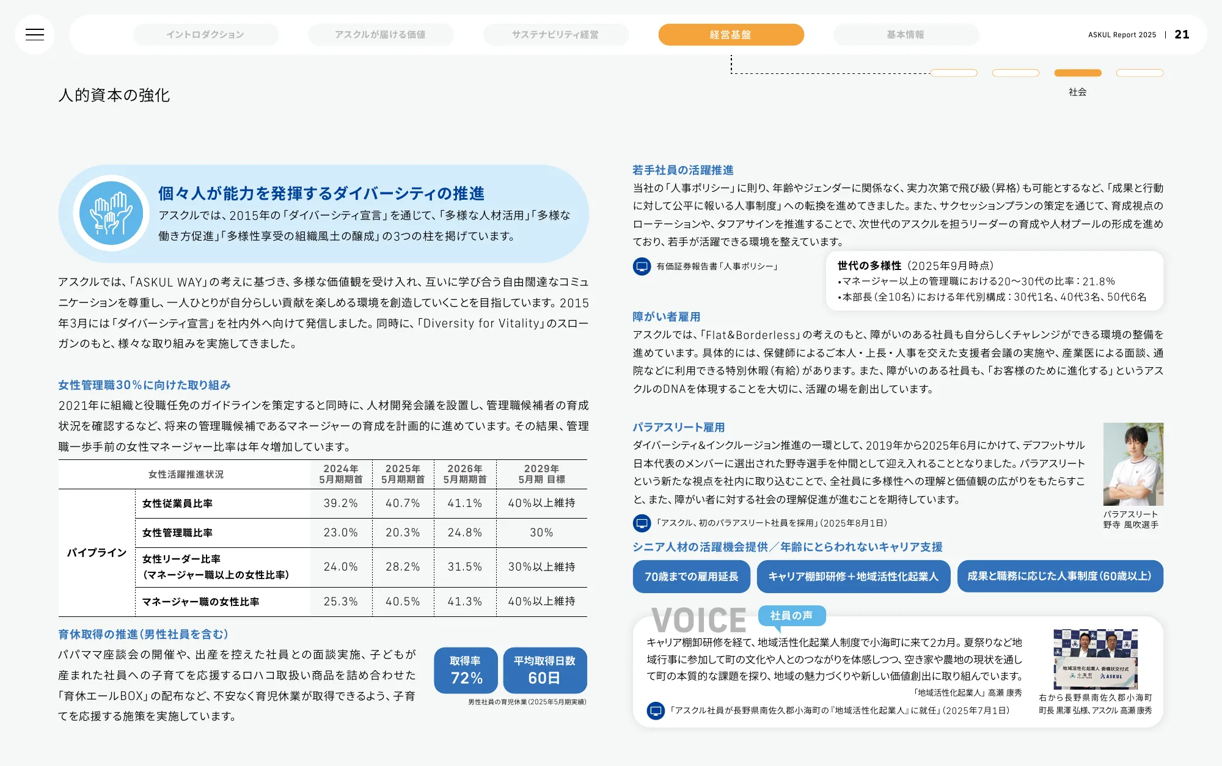Click the 25.3% table cell
Screen dimensions: 1222x766
tap(341, 602)
